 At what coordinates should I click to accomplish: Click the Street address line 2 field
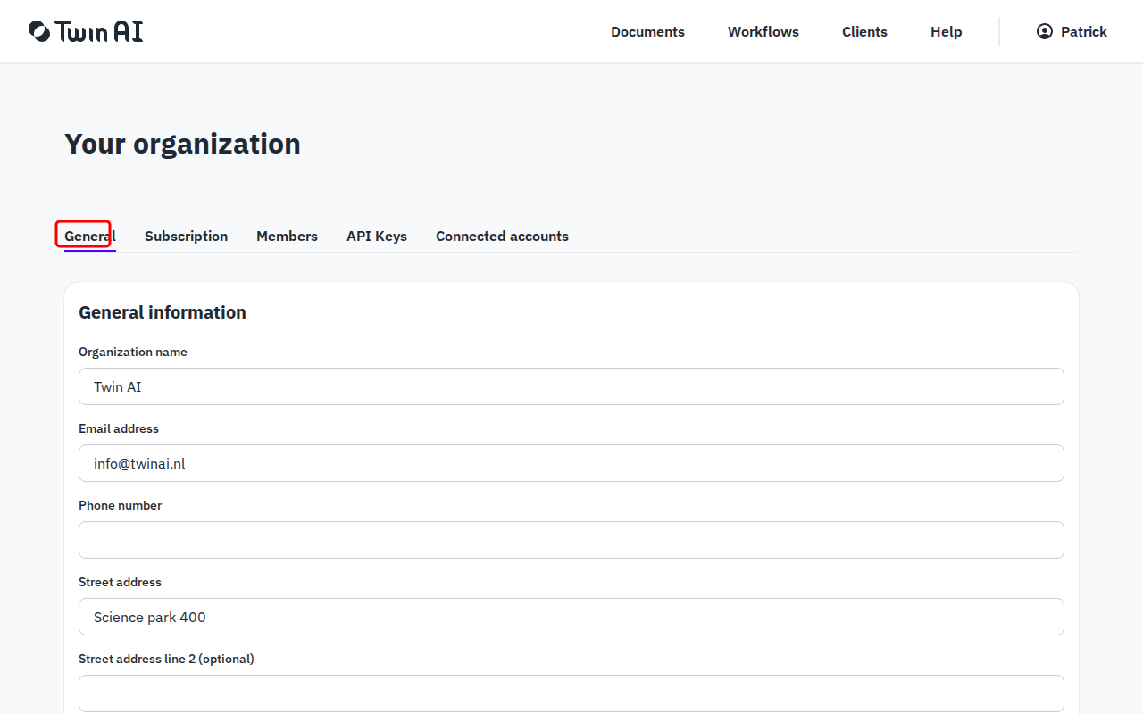pos(571,693)
